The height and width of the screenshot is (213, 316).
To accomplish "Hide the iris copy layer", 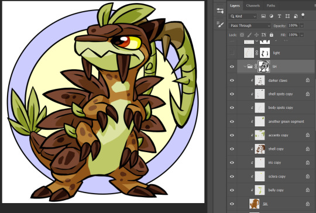I will 232,163.
